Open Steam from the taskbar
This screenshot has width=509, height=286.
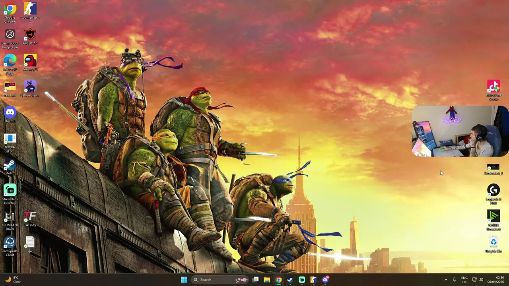point(290,280)
